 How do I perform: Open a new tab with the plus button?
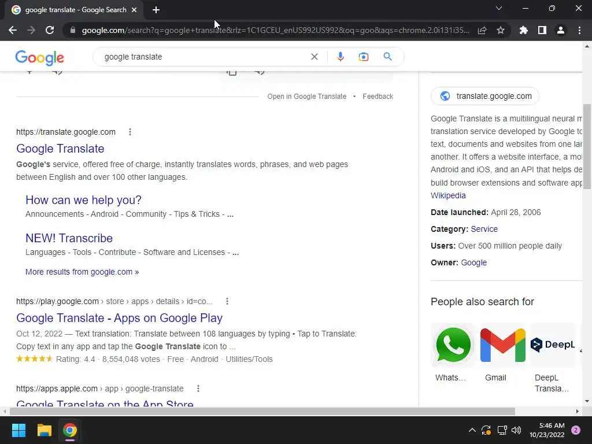click(156, 10)
